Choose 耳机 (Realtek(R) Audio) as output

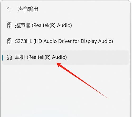[65, 57]
